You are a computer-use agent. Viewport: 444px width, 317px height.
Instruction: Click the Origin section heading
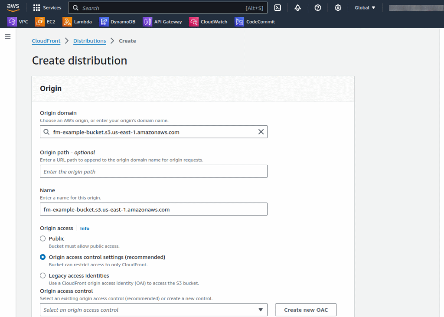51,88
